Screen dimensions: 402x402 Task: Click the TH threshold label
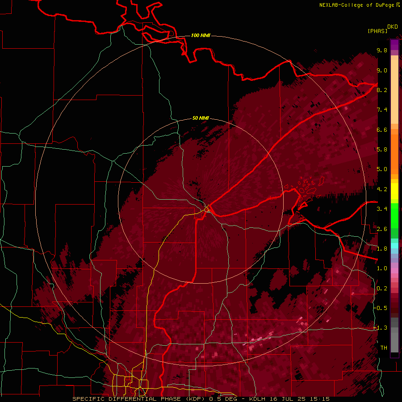click(x=384, y=348)
